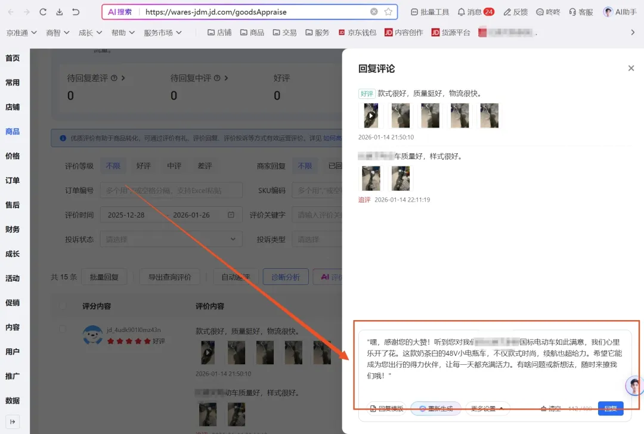Open 咚咚 chat icon

[548, 12]
